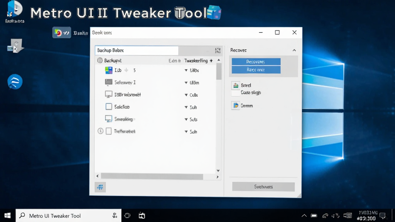Click the keyboard language icon in the tray
This screenshot has width=395, height=222.
pyautogui.click(x=348, y=215)
